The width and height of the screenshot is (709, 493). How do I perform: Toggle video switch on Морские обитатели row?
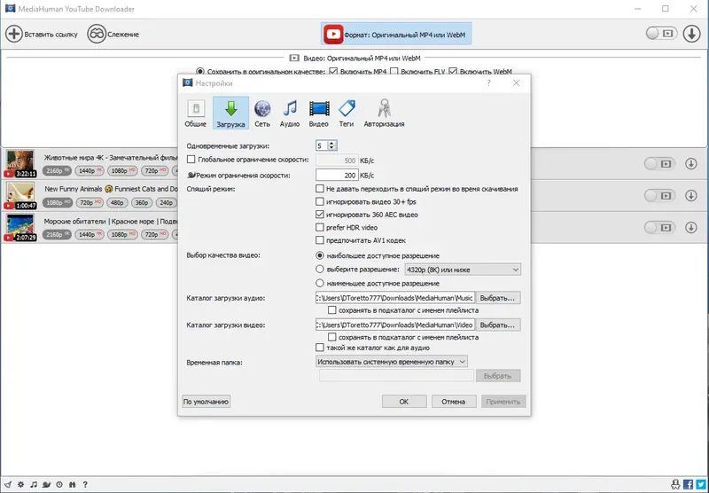point(659,228)
